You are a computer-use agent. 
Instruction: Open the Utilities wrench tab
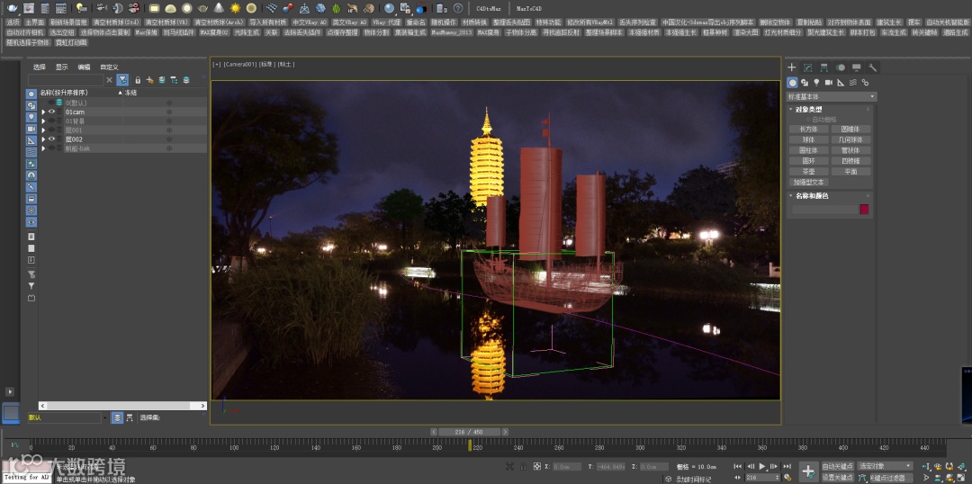(x=873, y=67)
